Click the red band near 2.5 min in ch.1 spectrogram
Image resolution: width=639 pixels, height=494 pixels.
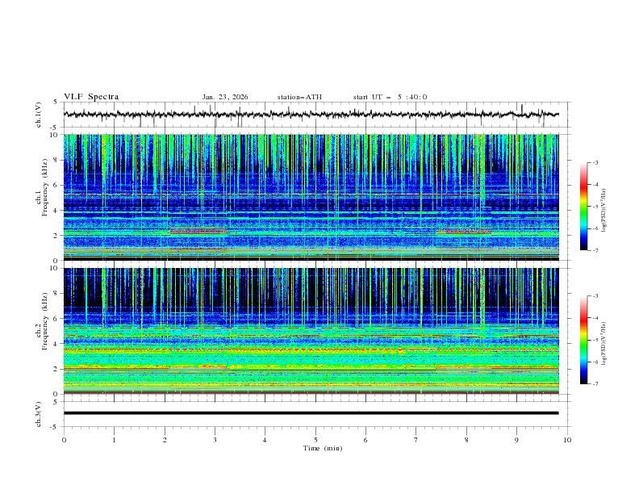click(x=198, y=232)
